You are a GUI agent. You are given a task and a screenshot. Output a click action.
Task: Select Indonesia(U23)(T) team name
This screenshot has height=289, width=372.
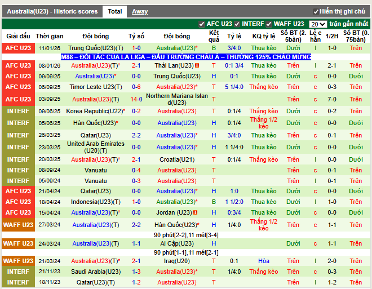(96, 202)
